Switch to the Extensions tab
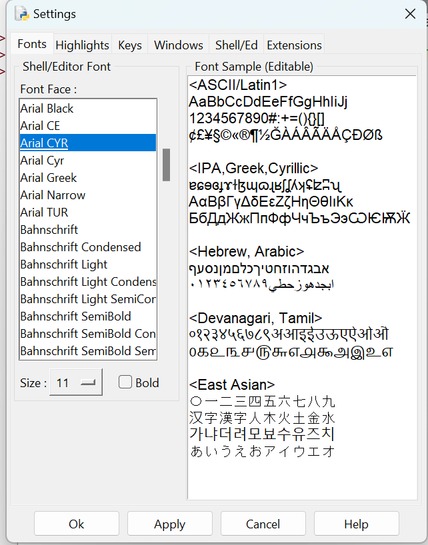 click(x=293, y=45)
